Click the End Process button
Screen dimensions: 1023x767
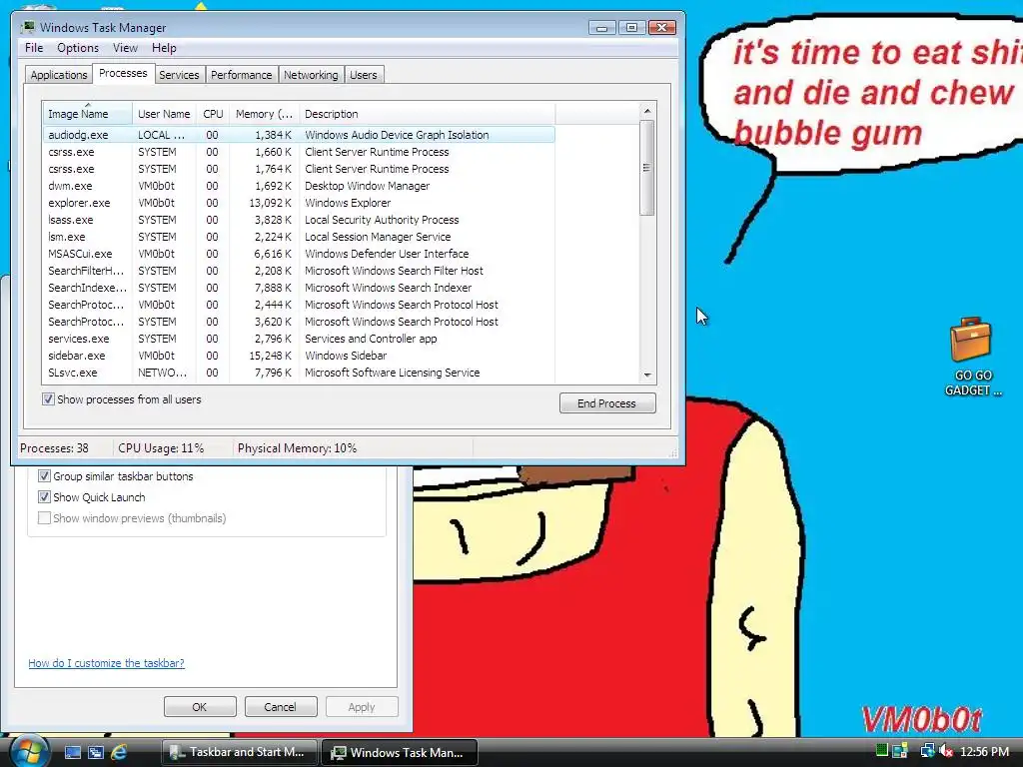pos(607,403)
